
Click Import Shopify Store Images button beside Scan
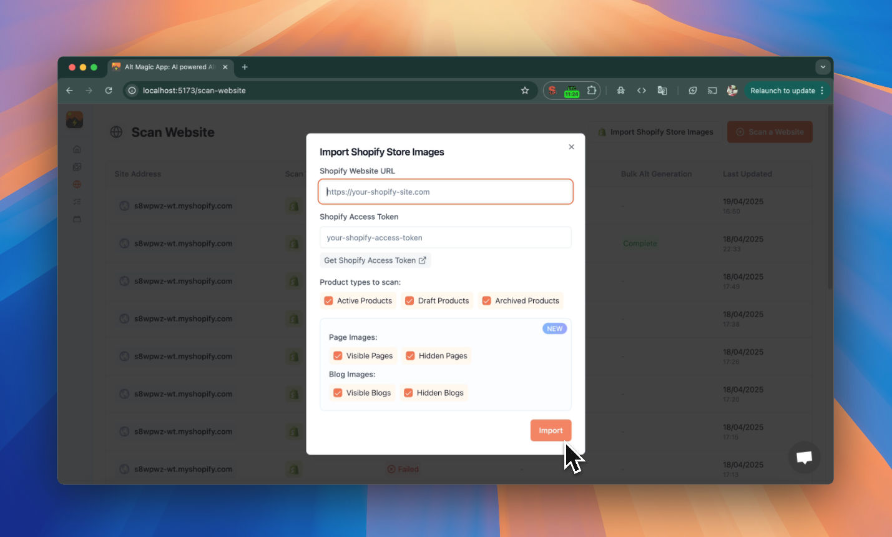(x=655, y=132)
